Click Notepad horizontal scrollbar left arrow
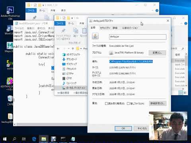191x143 pixels. [15, 124]
